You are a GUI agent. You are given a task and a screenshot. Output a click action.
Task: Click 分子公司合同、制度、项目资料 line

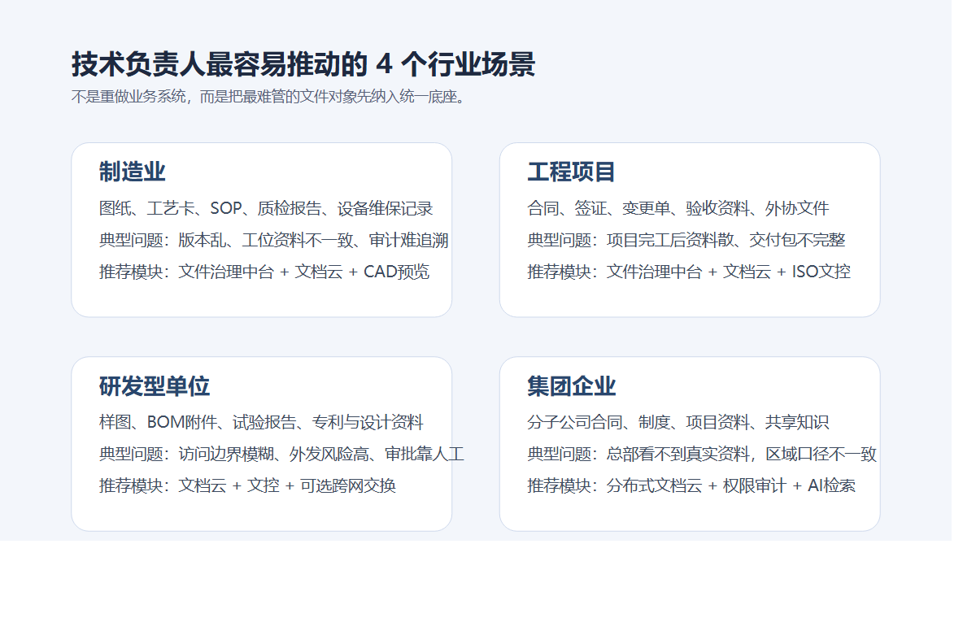click(678, 422)
